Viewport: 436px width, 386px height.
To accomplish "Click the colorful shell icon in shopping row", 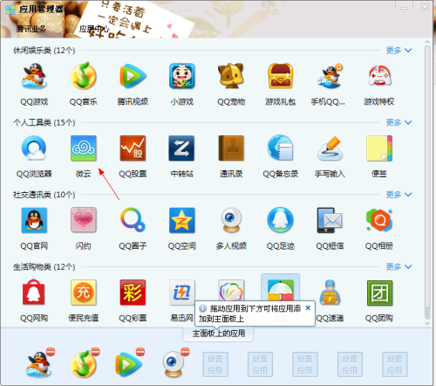I will coord(231,291).
